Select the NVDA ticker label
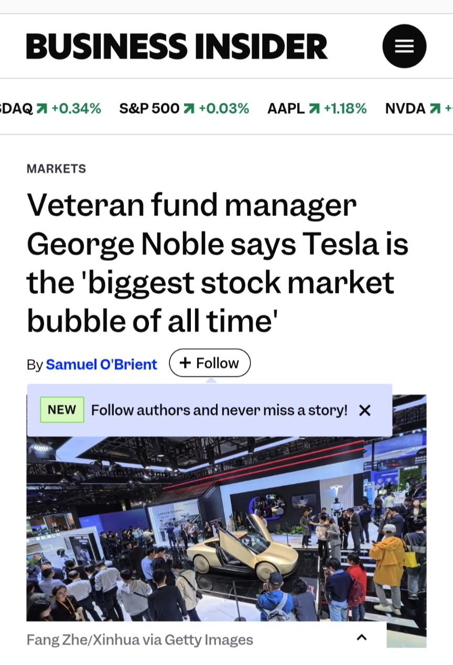The image size is (453, 665). [405, 108]
